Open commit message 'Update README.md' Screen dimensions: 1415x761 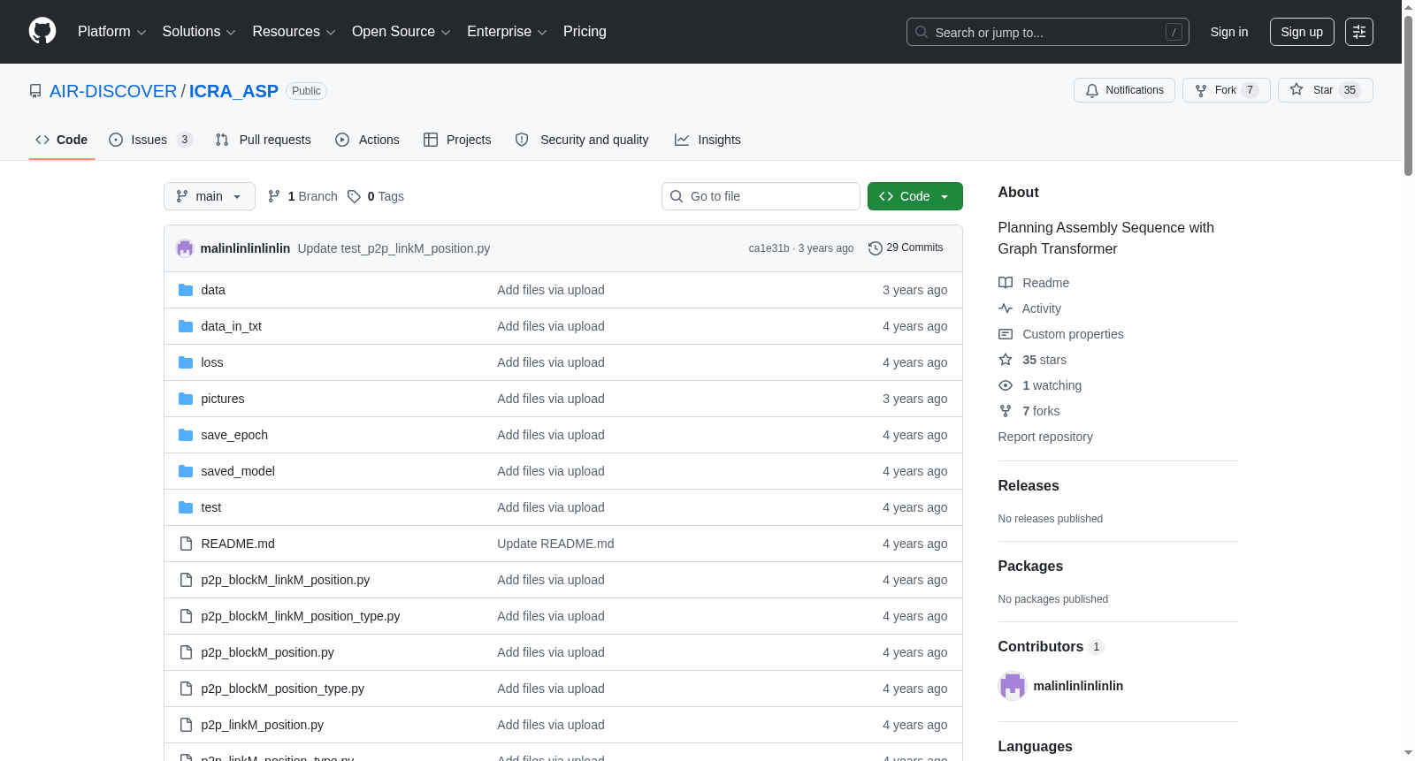click(x=555, y=544)
